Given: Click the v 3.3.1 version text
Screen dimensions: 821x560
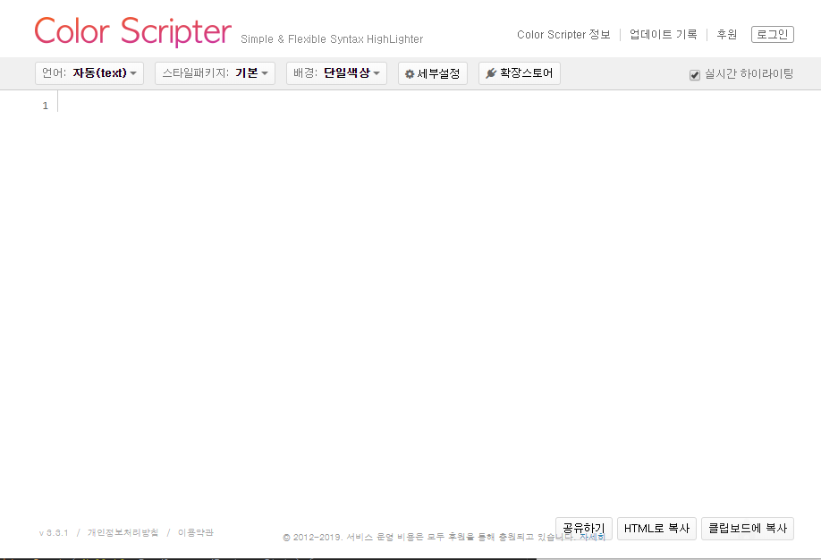Looking at the screenshot, I should point(54,533).
